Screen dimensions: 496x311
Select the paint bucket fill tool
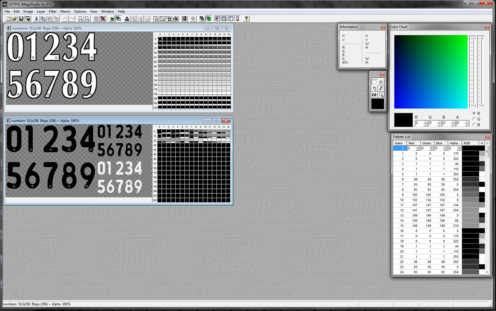point(374,95)
